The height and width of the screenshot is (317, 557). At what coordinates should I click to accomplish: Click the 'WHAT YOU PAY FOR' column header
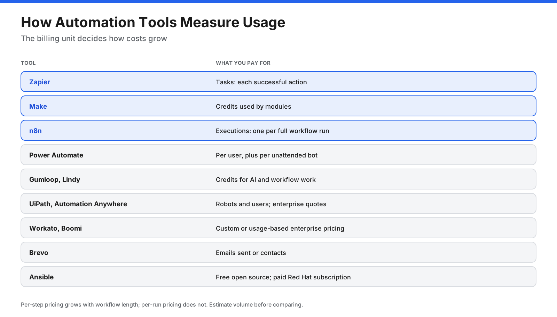(243, 63)
